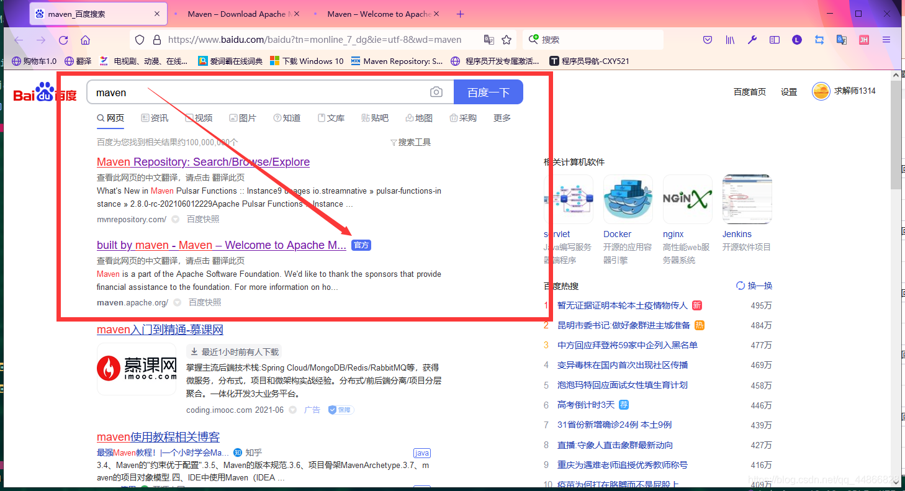
Task: Select the 文库 search tab
Action: coord(331,118)
